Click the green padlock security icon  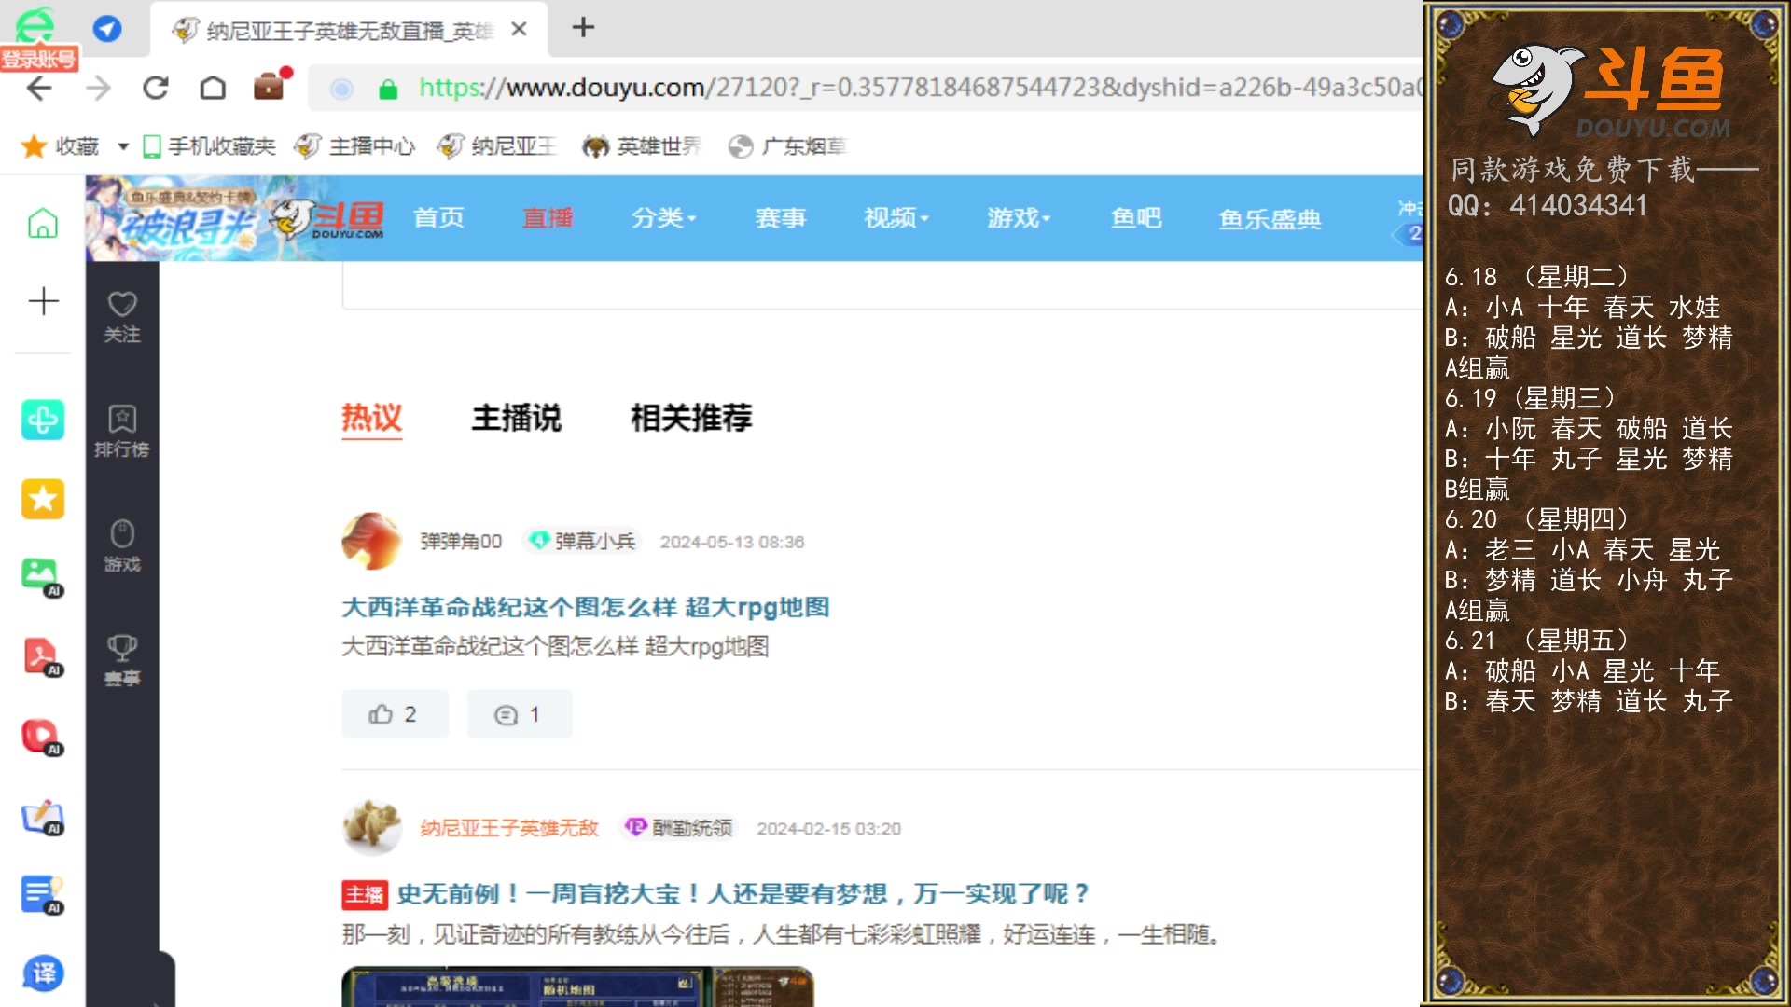coord(388,90)
